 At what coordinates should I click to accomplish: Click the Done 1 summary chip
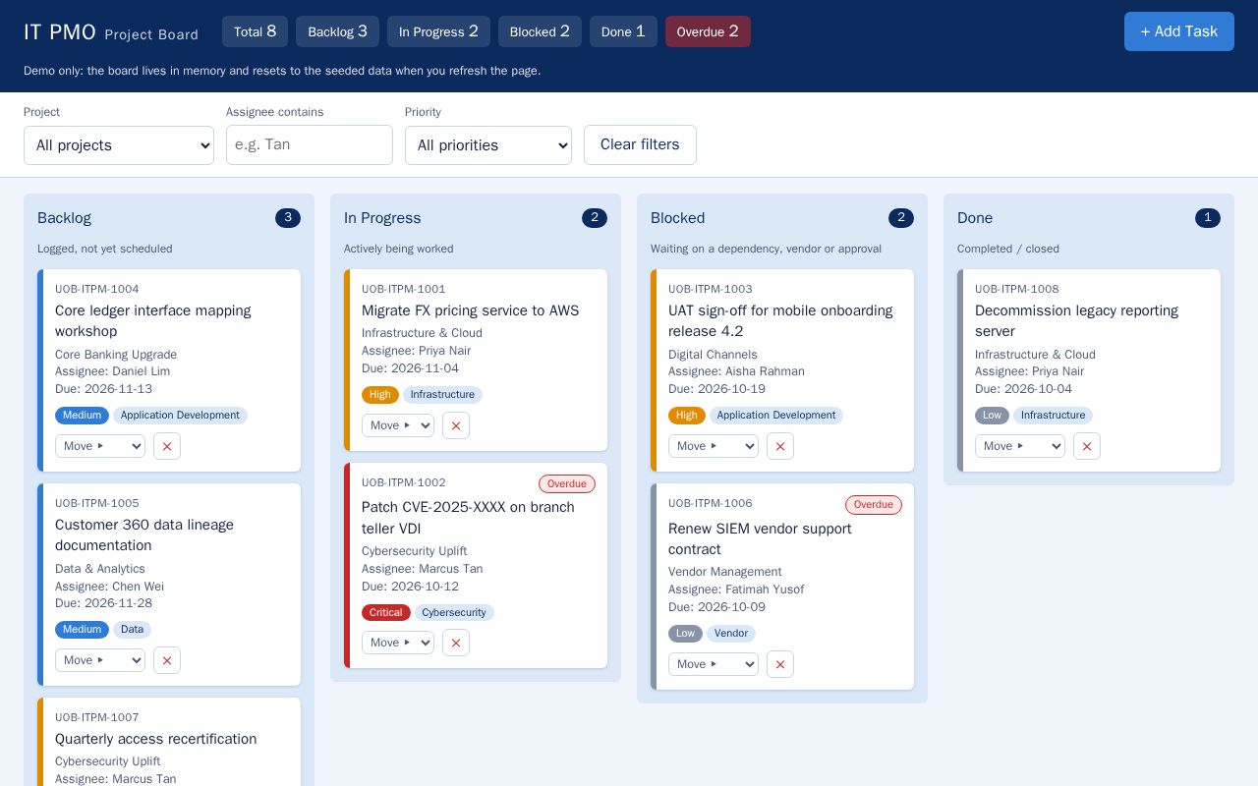623,31
